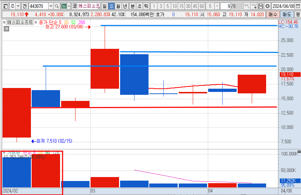Viewport: 301px width, 195px height.
Task: Click the stock name 에스피소프
Action: pyautogui.click(x=89, y=6)
